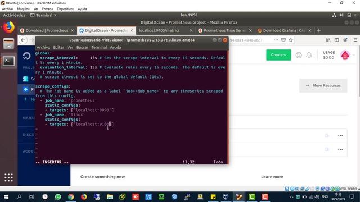
Task: Open DigitalOcean notifications bell
Action: tap(309, 55)
